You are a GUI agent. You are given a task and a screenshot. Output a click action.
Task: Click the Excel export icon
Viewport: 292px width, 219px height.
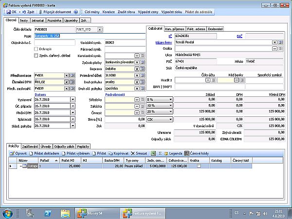click(x=153, y=153)
